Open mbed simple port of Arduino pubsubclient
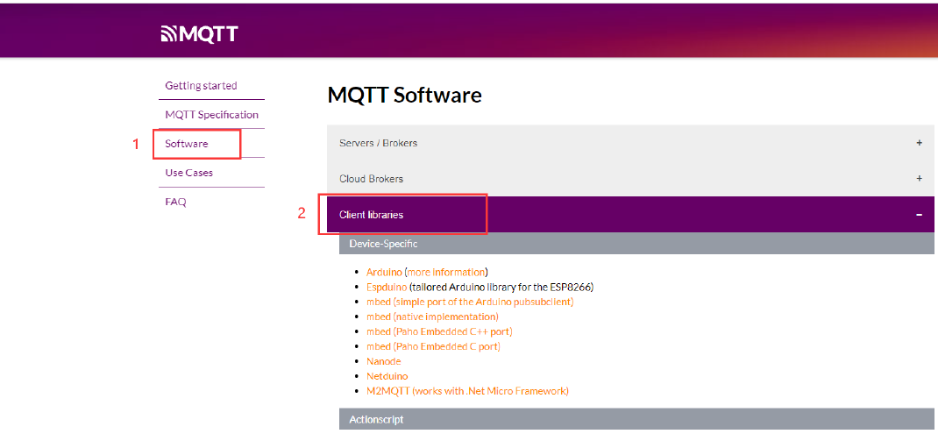 click(x=470, y=302)
